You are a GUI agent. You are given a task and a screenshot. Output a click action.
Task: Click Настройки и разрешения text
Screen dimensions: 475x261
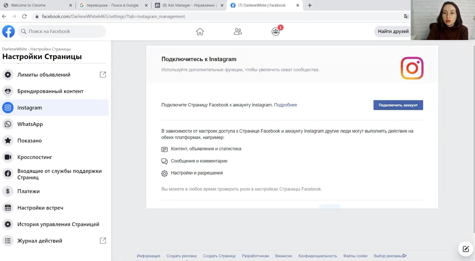coord(197,173)
